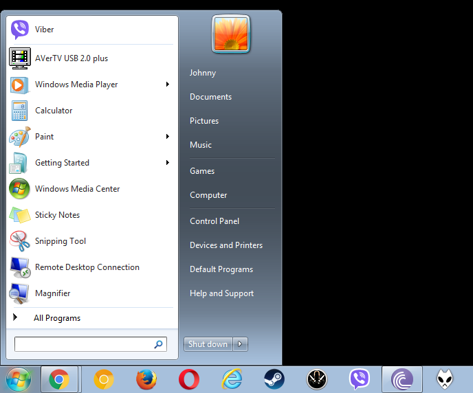Click the 'Calculator' label
This screenshot has width=473, height=393.
(54, 111)
